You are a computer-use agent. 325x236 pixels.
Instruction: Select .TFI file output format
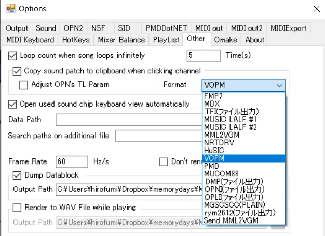243,112
